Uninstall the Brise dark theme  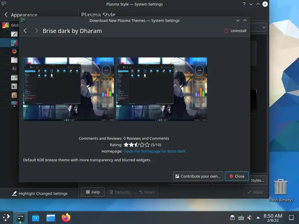pos(235,31)
